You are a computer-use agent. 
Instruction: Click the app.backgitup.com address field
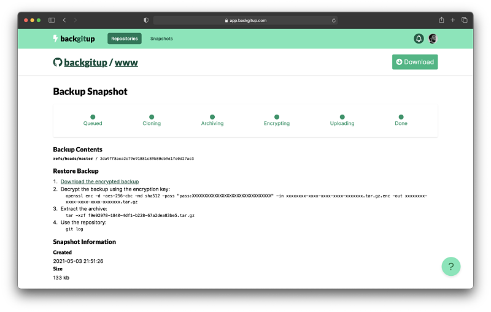pyautogui.click(x=245, y=20)
